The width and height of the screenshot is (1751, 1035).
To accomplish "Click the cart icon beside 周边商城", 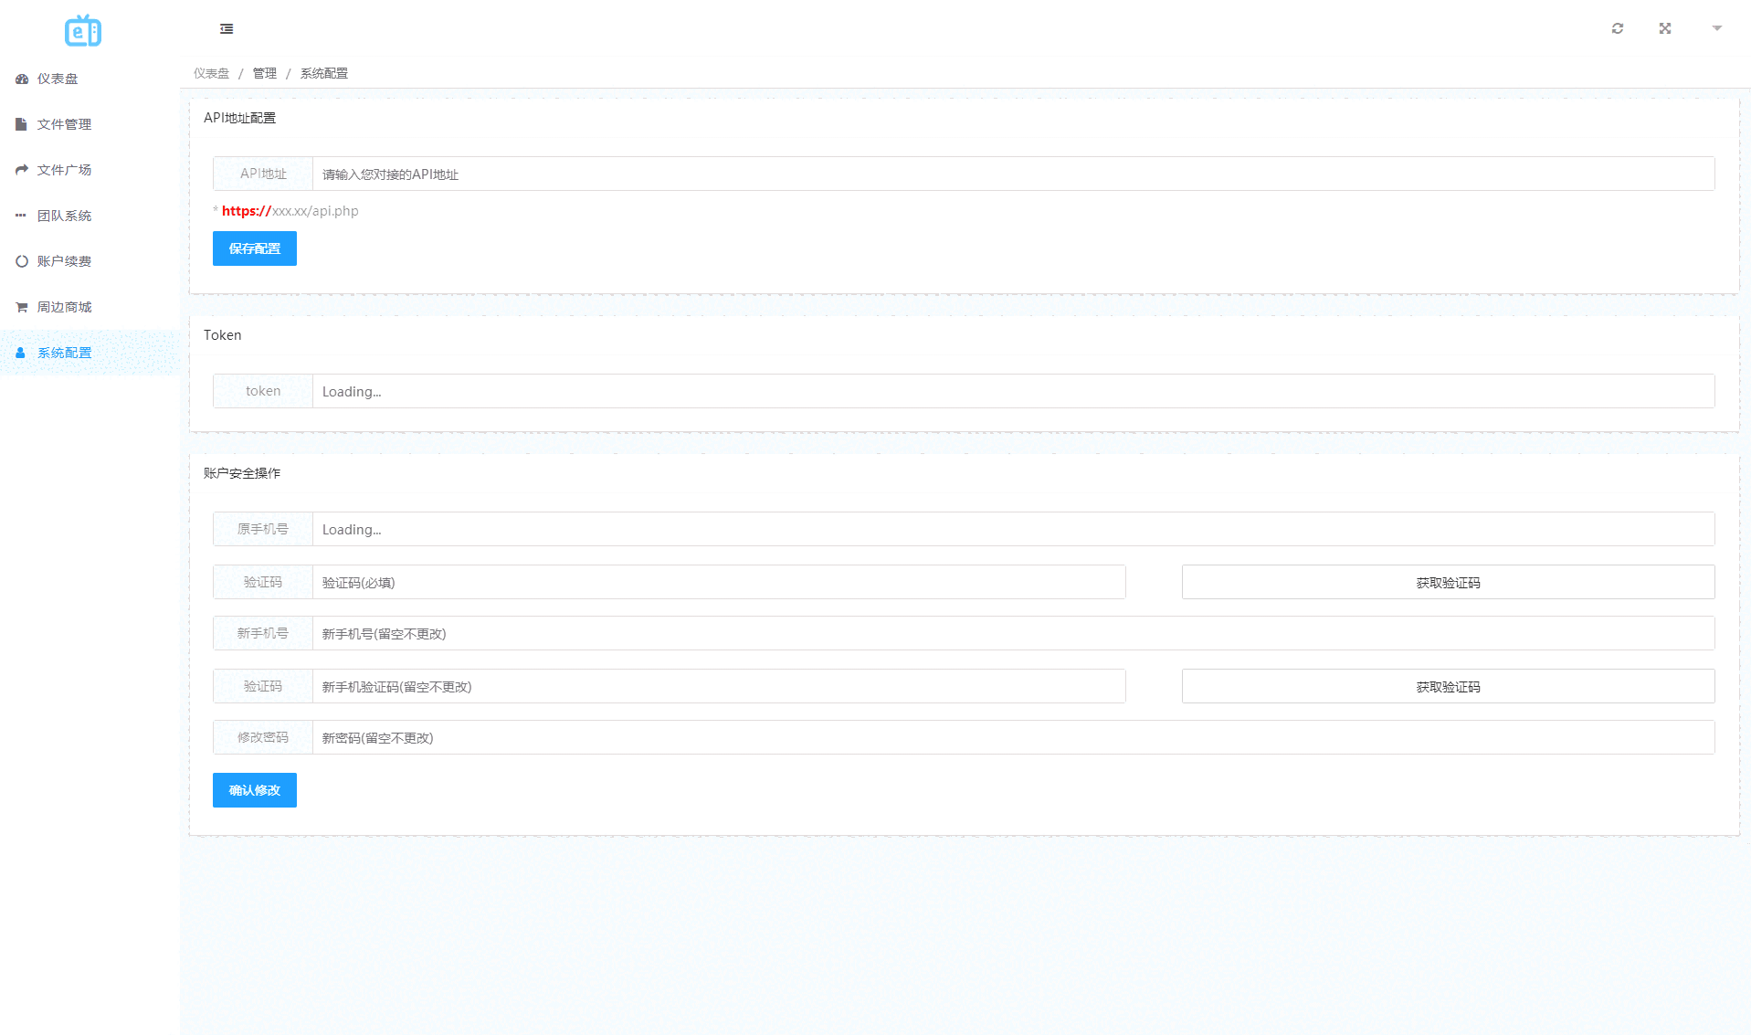I will pos(22,307).
